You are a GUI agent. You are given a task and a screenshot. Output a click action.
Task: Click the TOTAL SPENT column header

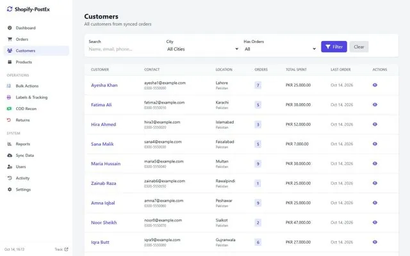click(296, 70)
